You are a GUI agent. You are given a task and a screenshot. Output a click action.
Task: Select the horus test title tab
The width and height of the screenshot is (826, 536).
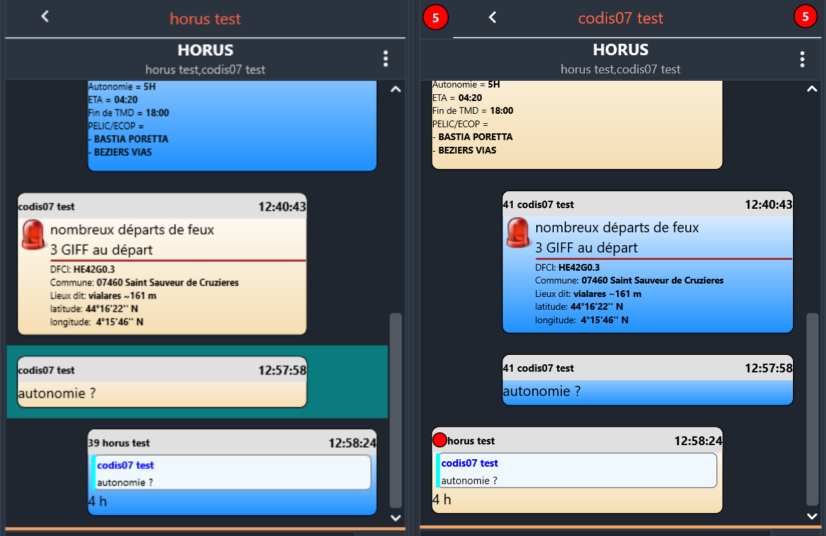click(x=205, y=19)
